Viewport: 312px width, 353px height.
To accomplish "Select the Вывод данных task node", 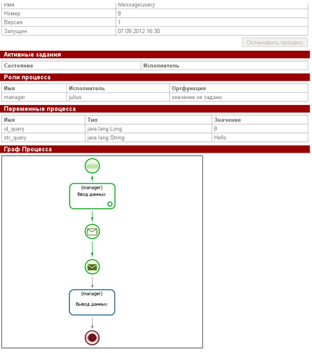I will pos(92,302).
